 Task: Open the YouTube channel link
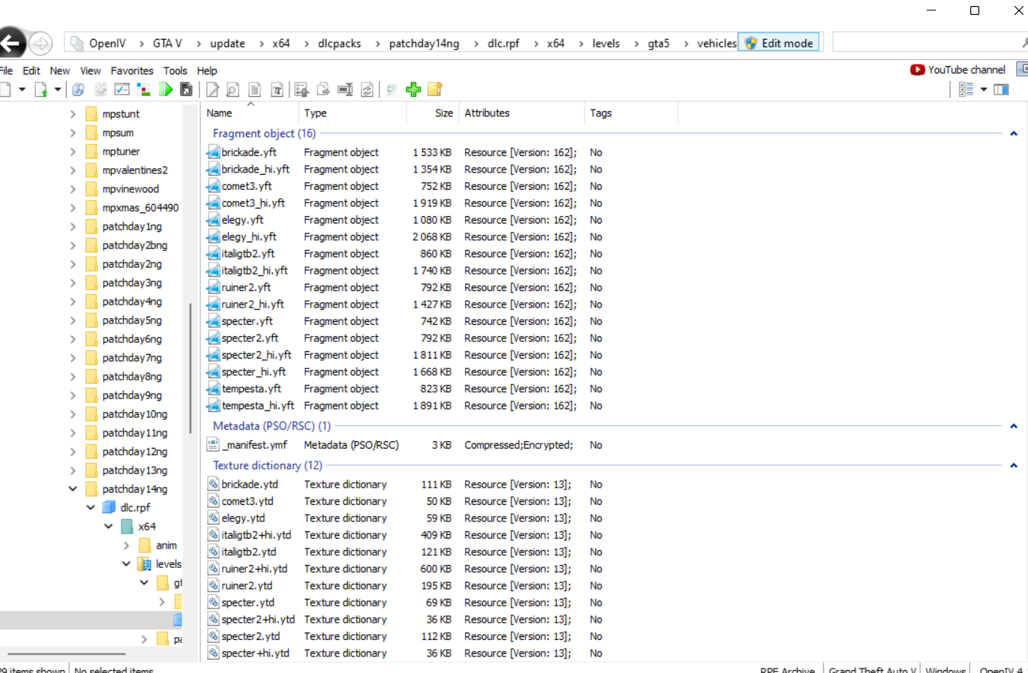[x=958, y=70]
